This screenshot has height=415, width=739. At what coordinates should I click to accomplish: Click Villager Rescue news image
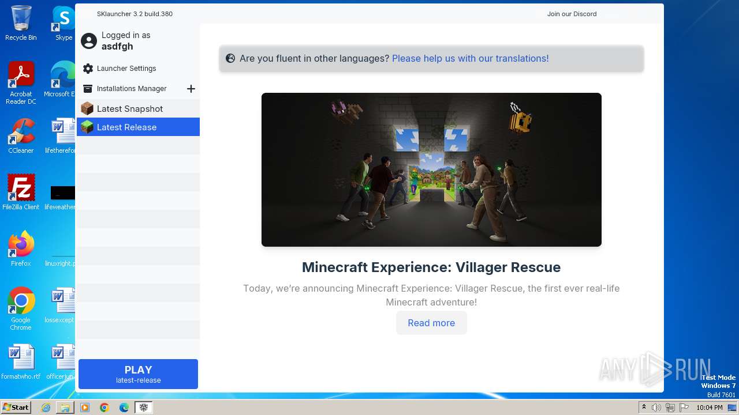(431, 169)
